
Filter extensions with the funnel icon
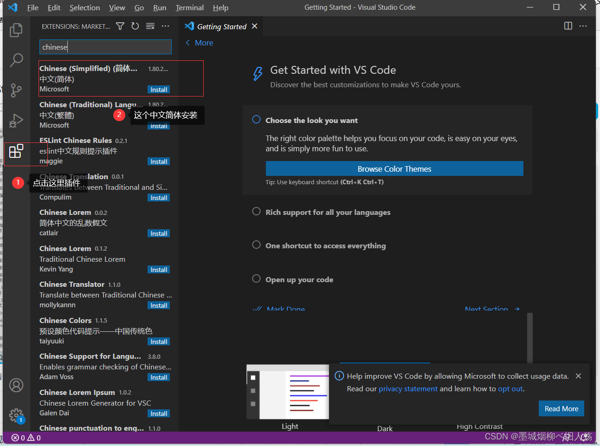coord(120,26)
